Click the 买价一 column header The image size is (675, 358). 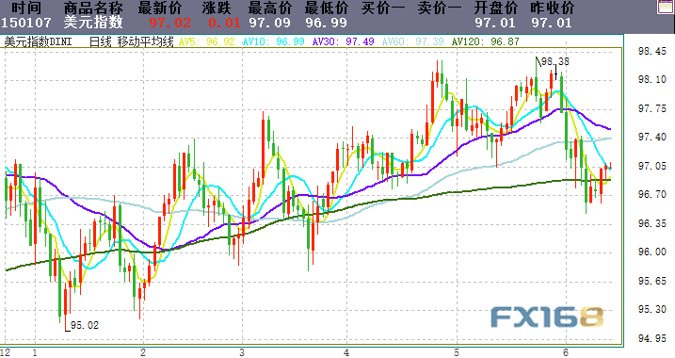[x=383, y=8]
